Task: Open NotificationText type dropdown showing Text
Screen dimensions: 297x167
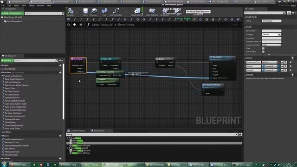Action: (x=270, y=62)
